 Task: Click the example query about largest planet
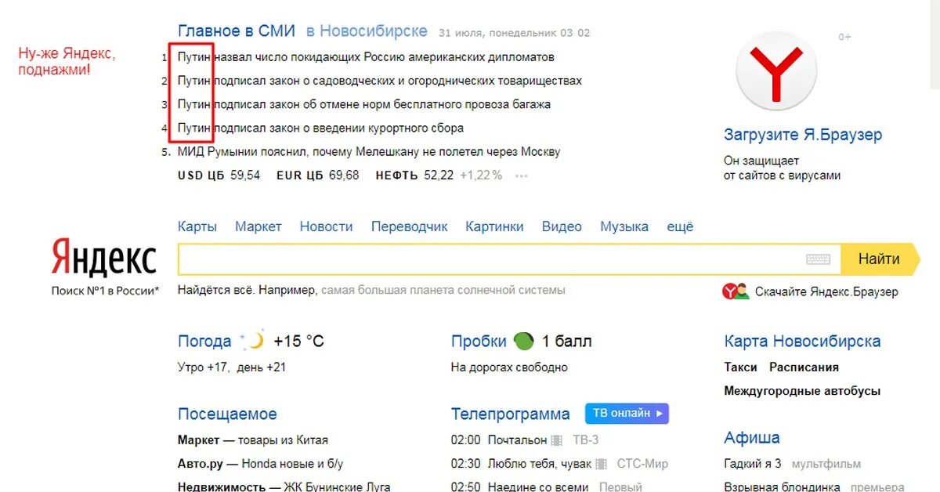click(443, 290)
